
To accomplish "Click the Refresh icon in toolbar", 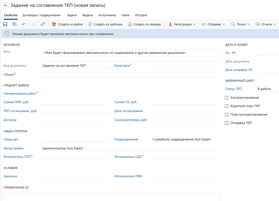I will click(x=43, y=24).
